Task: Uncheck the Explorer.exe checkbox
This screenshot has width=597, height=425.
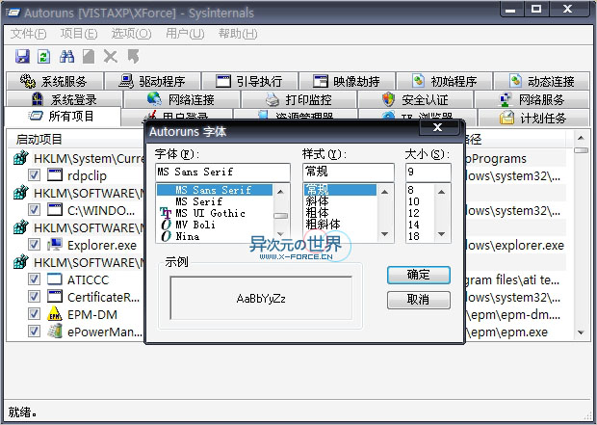Action: pyautogui.click(x=34, y=245)
